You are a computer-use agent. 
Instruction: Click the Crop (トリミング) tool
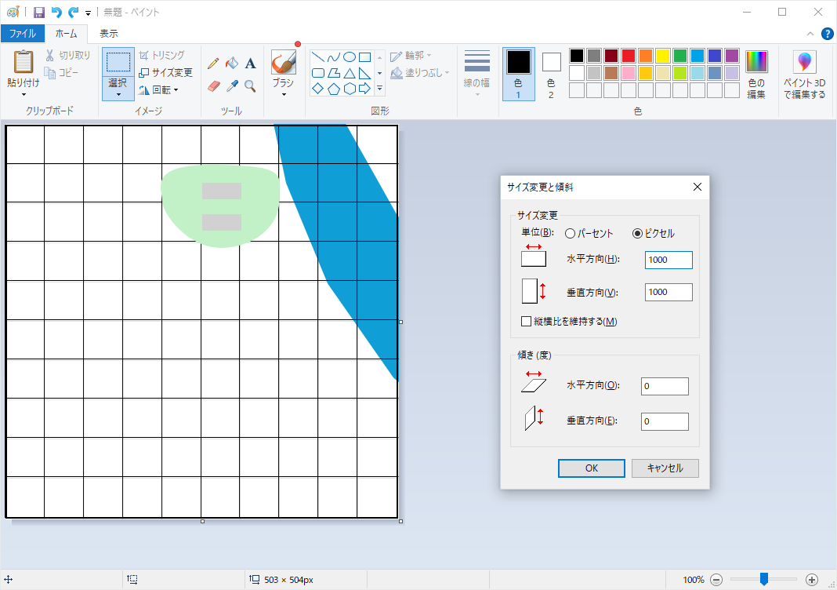(161, 55)
